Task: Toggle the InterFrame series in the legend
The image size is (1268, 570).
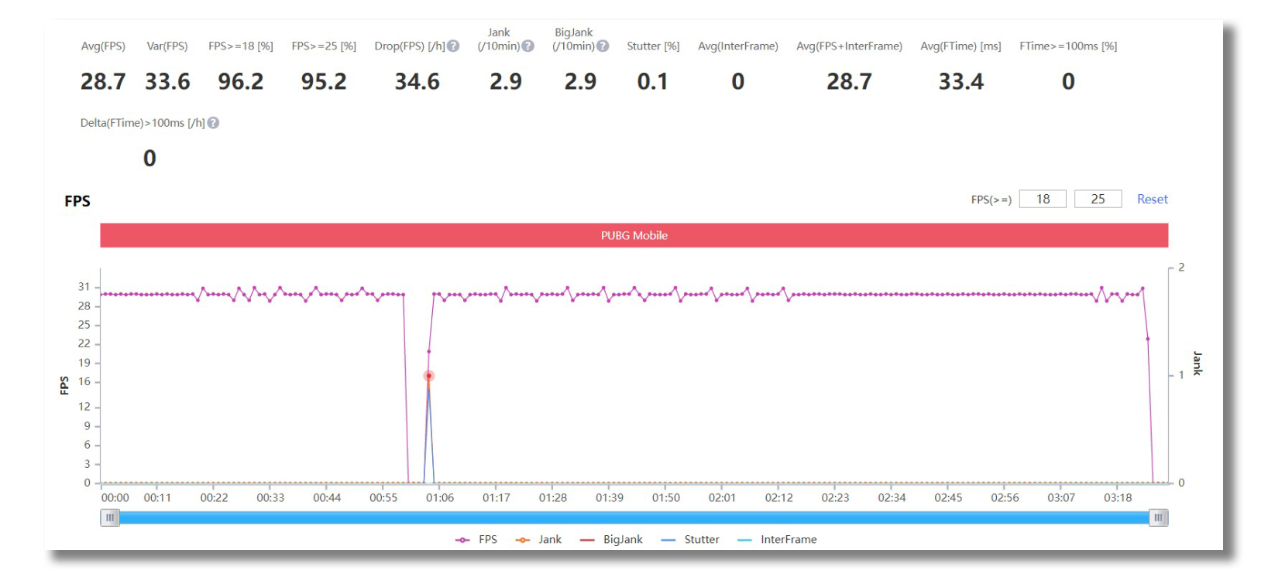Action: coord(777,540)
